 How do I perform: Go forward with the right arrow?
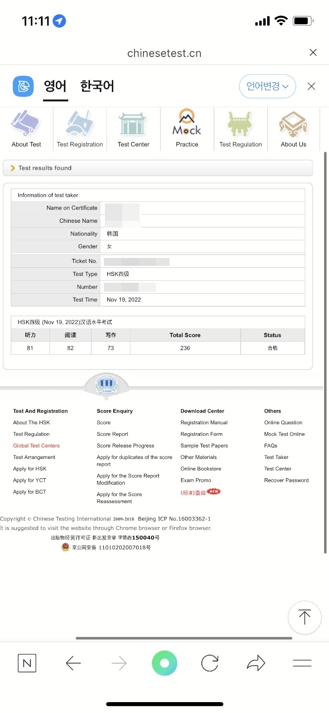coord(119,663)
